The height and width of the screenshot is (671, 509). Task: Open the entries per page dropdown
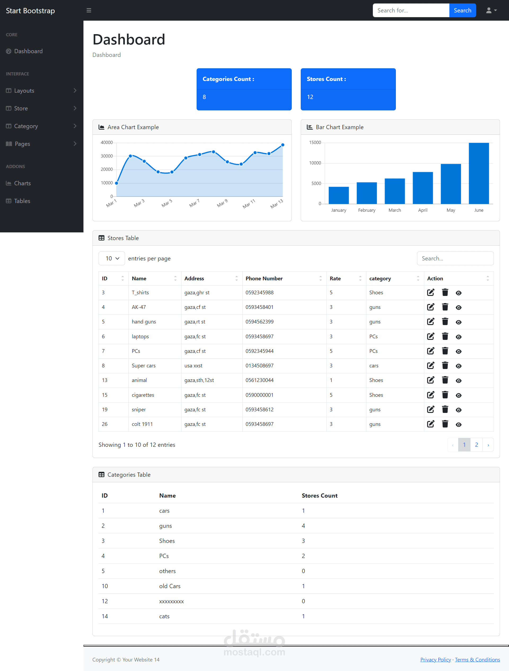coord(112,258)
